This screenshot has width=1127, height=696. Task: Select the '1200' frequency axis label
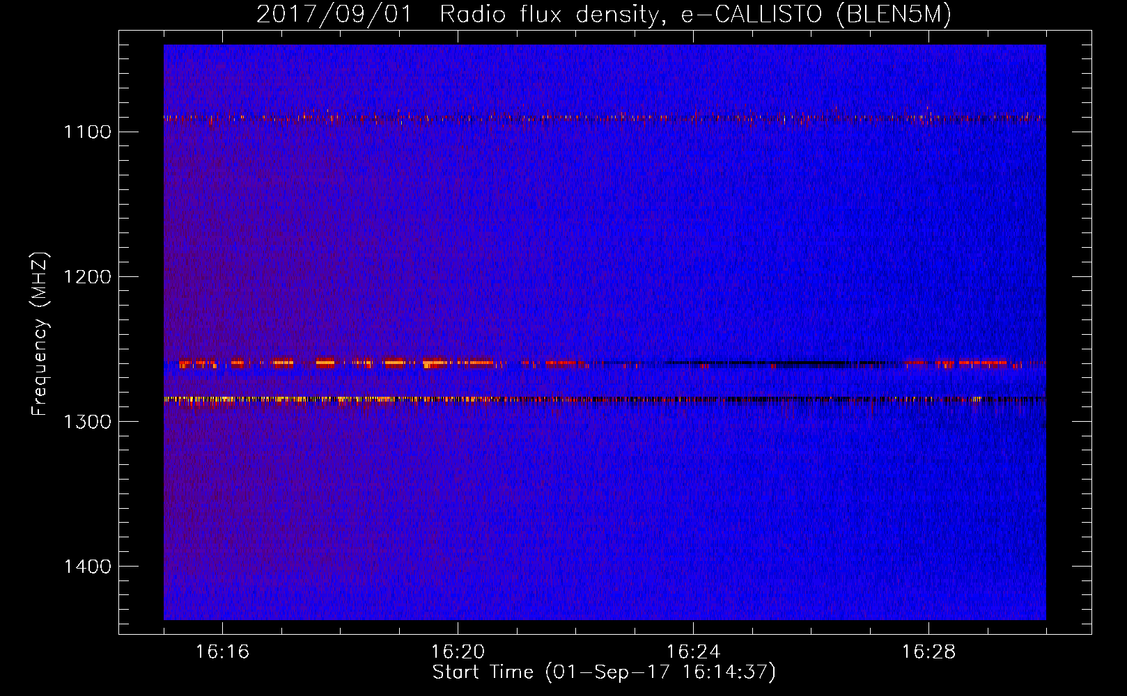(x=88, y=277)
